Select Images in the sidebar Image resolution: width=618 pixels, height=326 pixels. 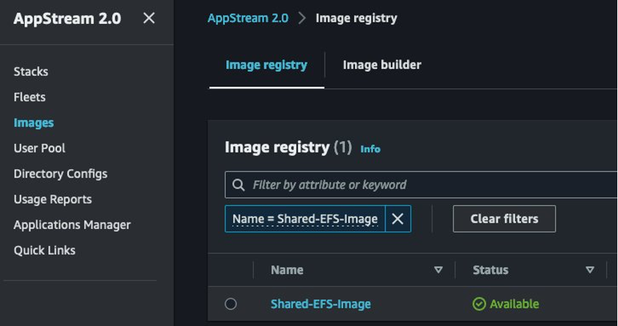point(34,123)
